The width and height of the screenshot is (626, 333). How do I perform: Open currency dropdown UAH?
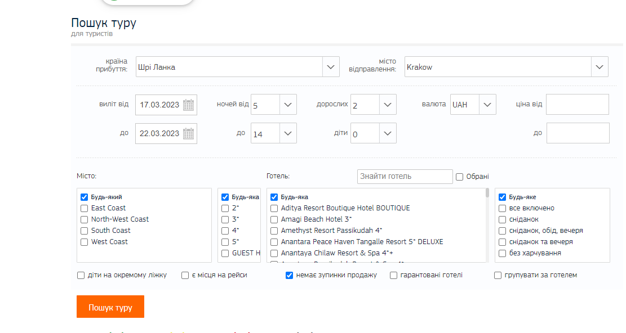[487, 105]
